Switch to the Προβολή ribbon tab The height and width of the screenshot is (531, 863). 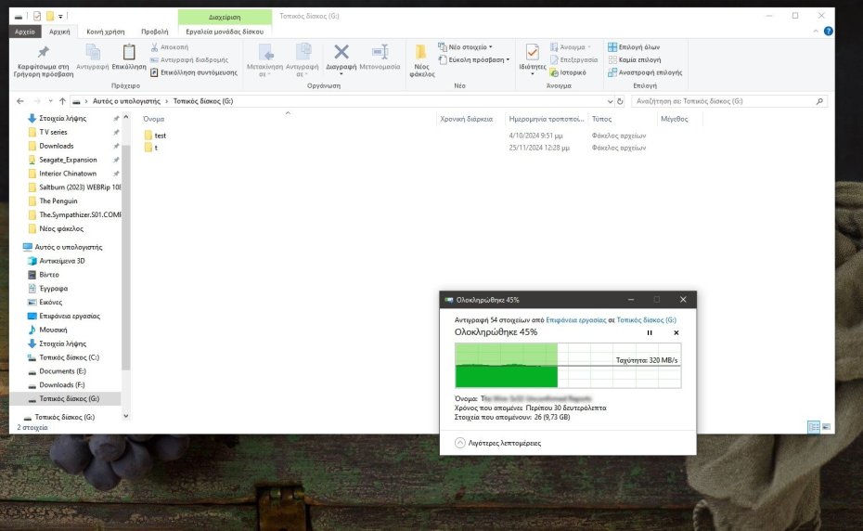pyautogui.click(x=155, y=32)
